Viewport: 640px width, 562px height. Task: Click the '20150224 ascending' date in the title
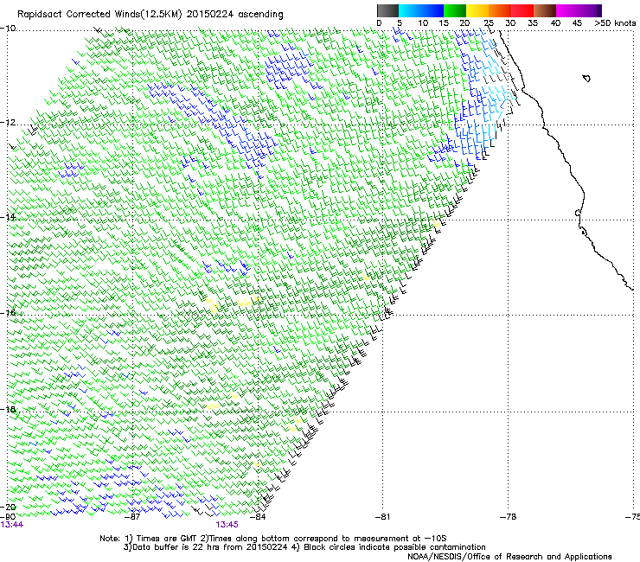(235, 15)
